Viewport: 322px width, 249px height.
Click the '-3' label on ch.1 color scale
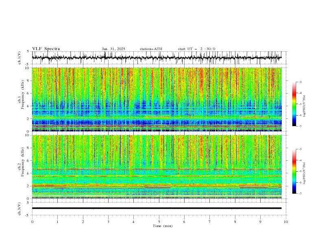tap(300, 82)
